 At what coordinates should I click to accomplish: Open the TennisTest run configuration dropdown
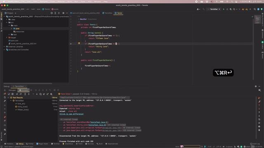tap(214, 9)
